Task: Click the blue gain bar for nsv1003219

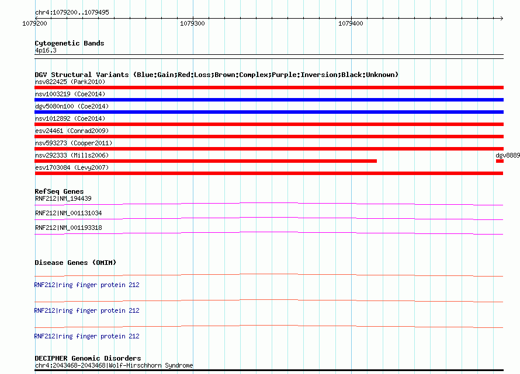Action: point(269,100)
